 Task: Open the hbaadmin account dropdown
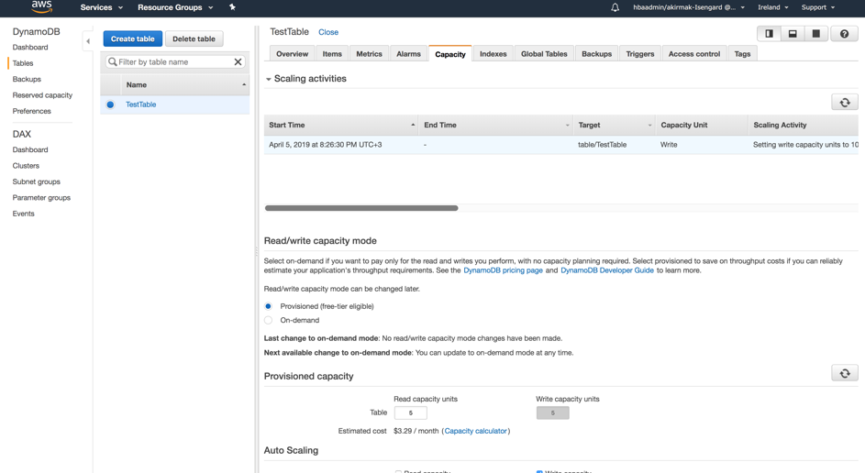[689, 7]
